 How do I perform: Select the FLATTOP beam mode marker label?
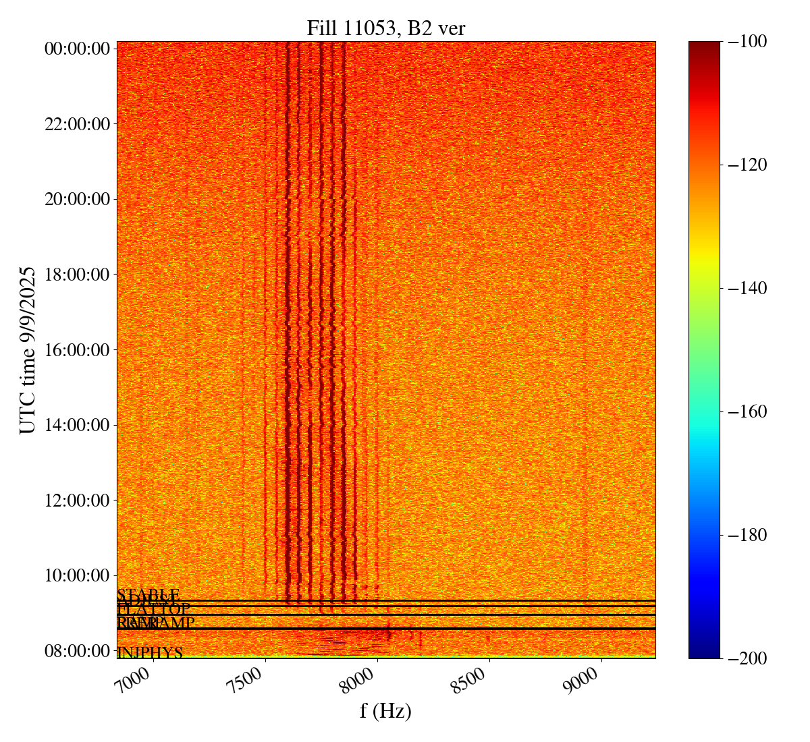pyautogui.click(x=153, y=610)
